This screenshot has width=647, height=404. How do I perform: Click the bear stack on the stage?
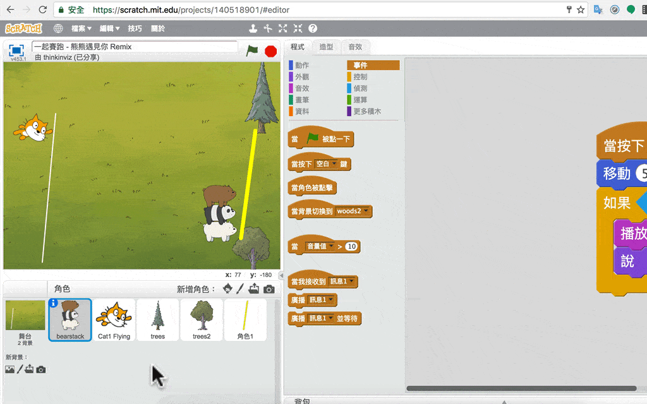219,213
